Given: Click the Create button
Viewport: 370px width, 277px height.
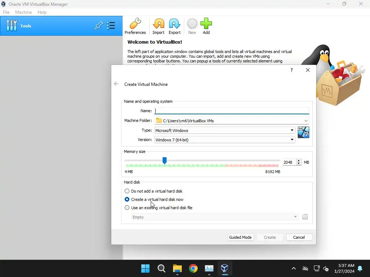Looking at the screenshot, I should tap(270, 237).
